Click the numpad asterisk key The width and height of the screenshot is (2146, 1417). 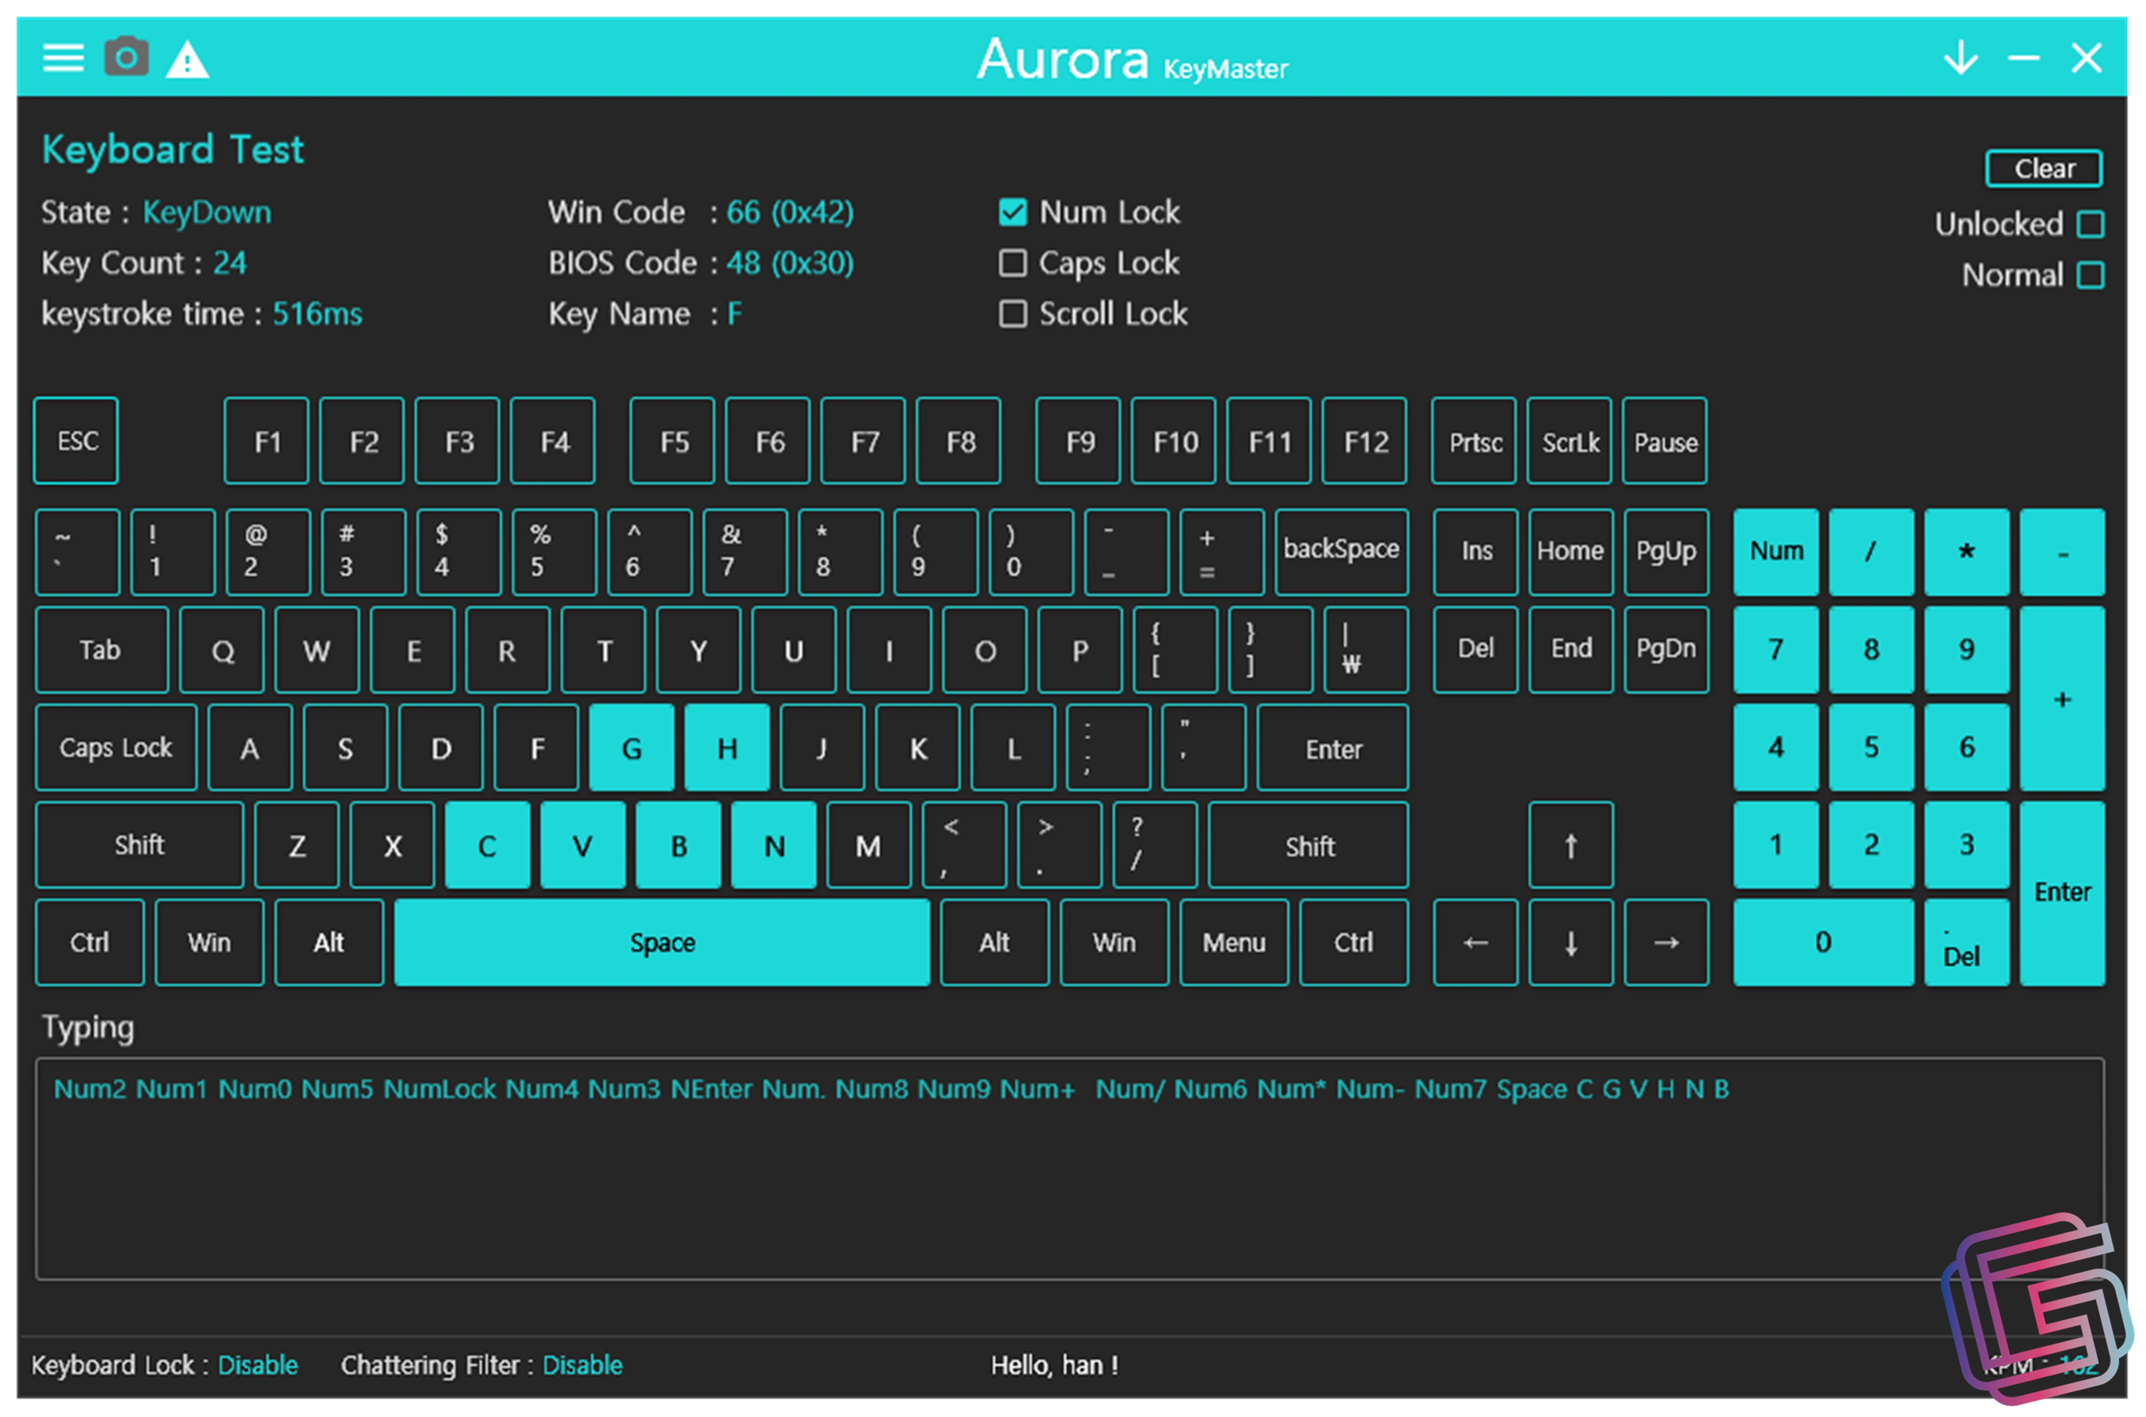1966,552
